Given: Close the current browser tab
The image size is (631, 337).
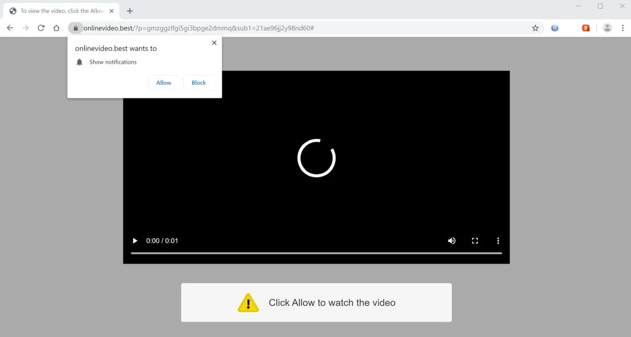Looking at the screenshot, I should [112, 11].
